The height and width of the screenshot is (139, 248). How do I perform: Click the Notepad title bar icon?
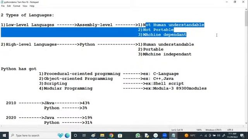pos(2,2)
